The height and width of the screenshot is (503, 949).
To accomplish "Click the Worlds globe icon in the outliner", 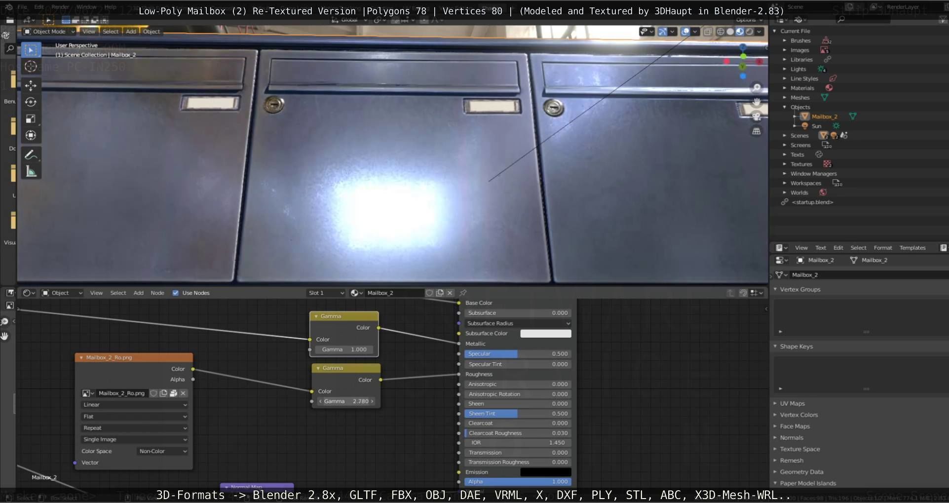I will coord(823,193).
